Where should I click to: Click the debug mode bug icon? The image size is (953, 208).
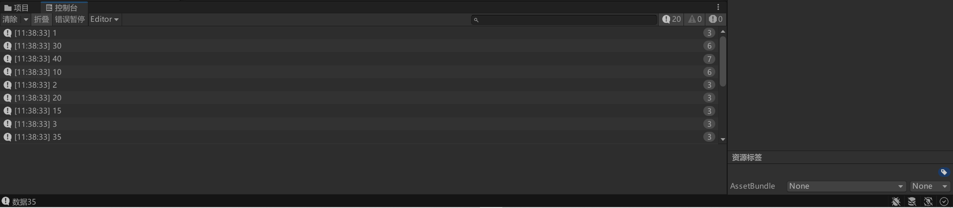(896, 202)
